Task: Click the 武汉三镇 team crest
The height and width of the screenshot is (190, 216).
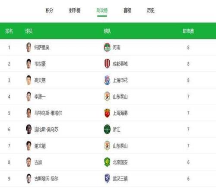Action: pyautogui.click(x=107, y=178)
